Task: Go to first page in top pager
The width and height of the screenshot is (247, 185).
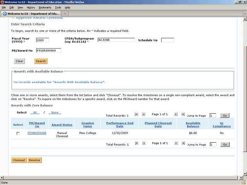Action: 136,114
